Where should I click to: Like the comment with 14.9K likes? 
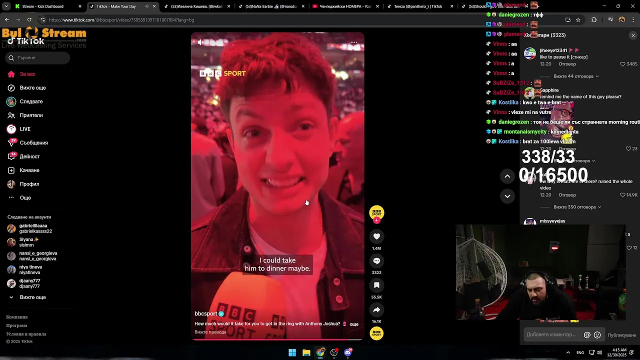(x=623, y=195)
